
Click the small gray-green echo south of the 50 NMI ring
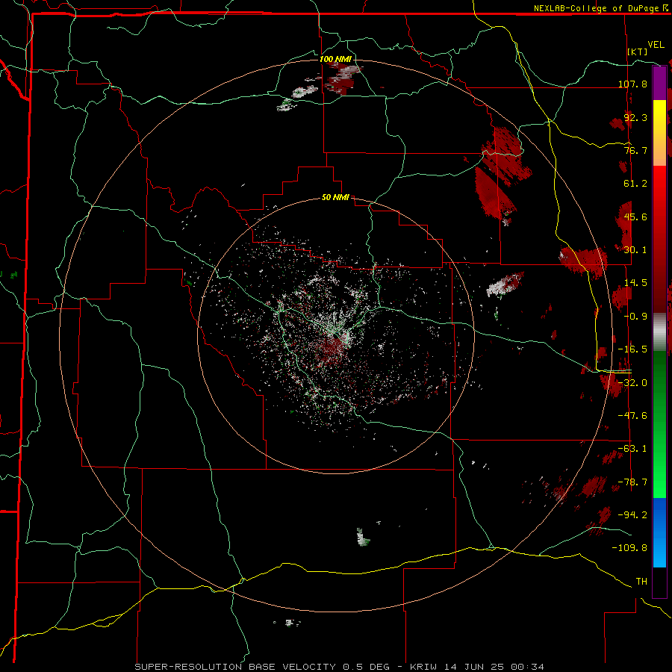(363, 538)
